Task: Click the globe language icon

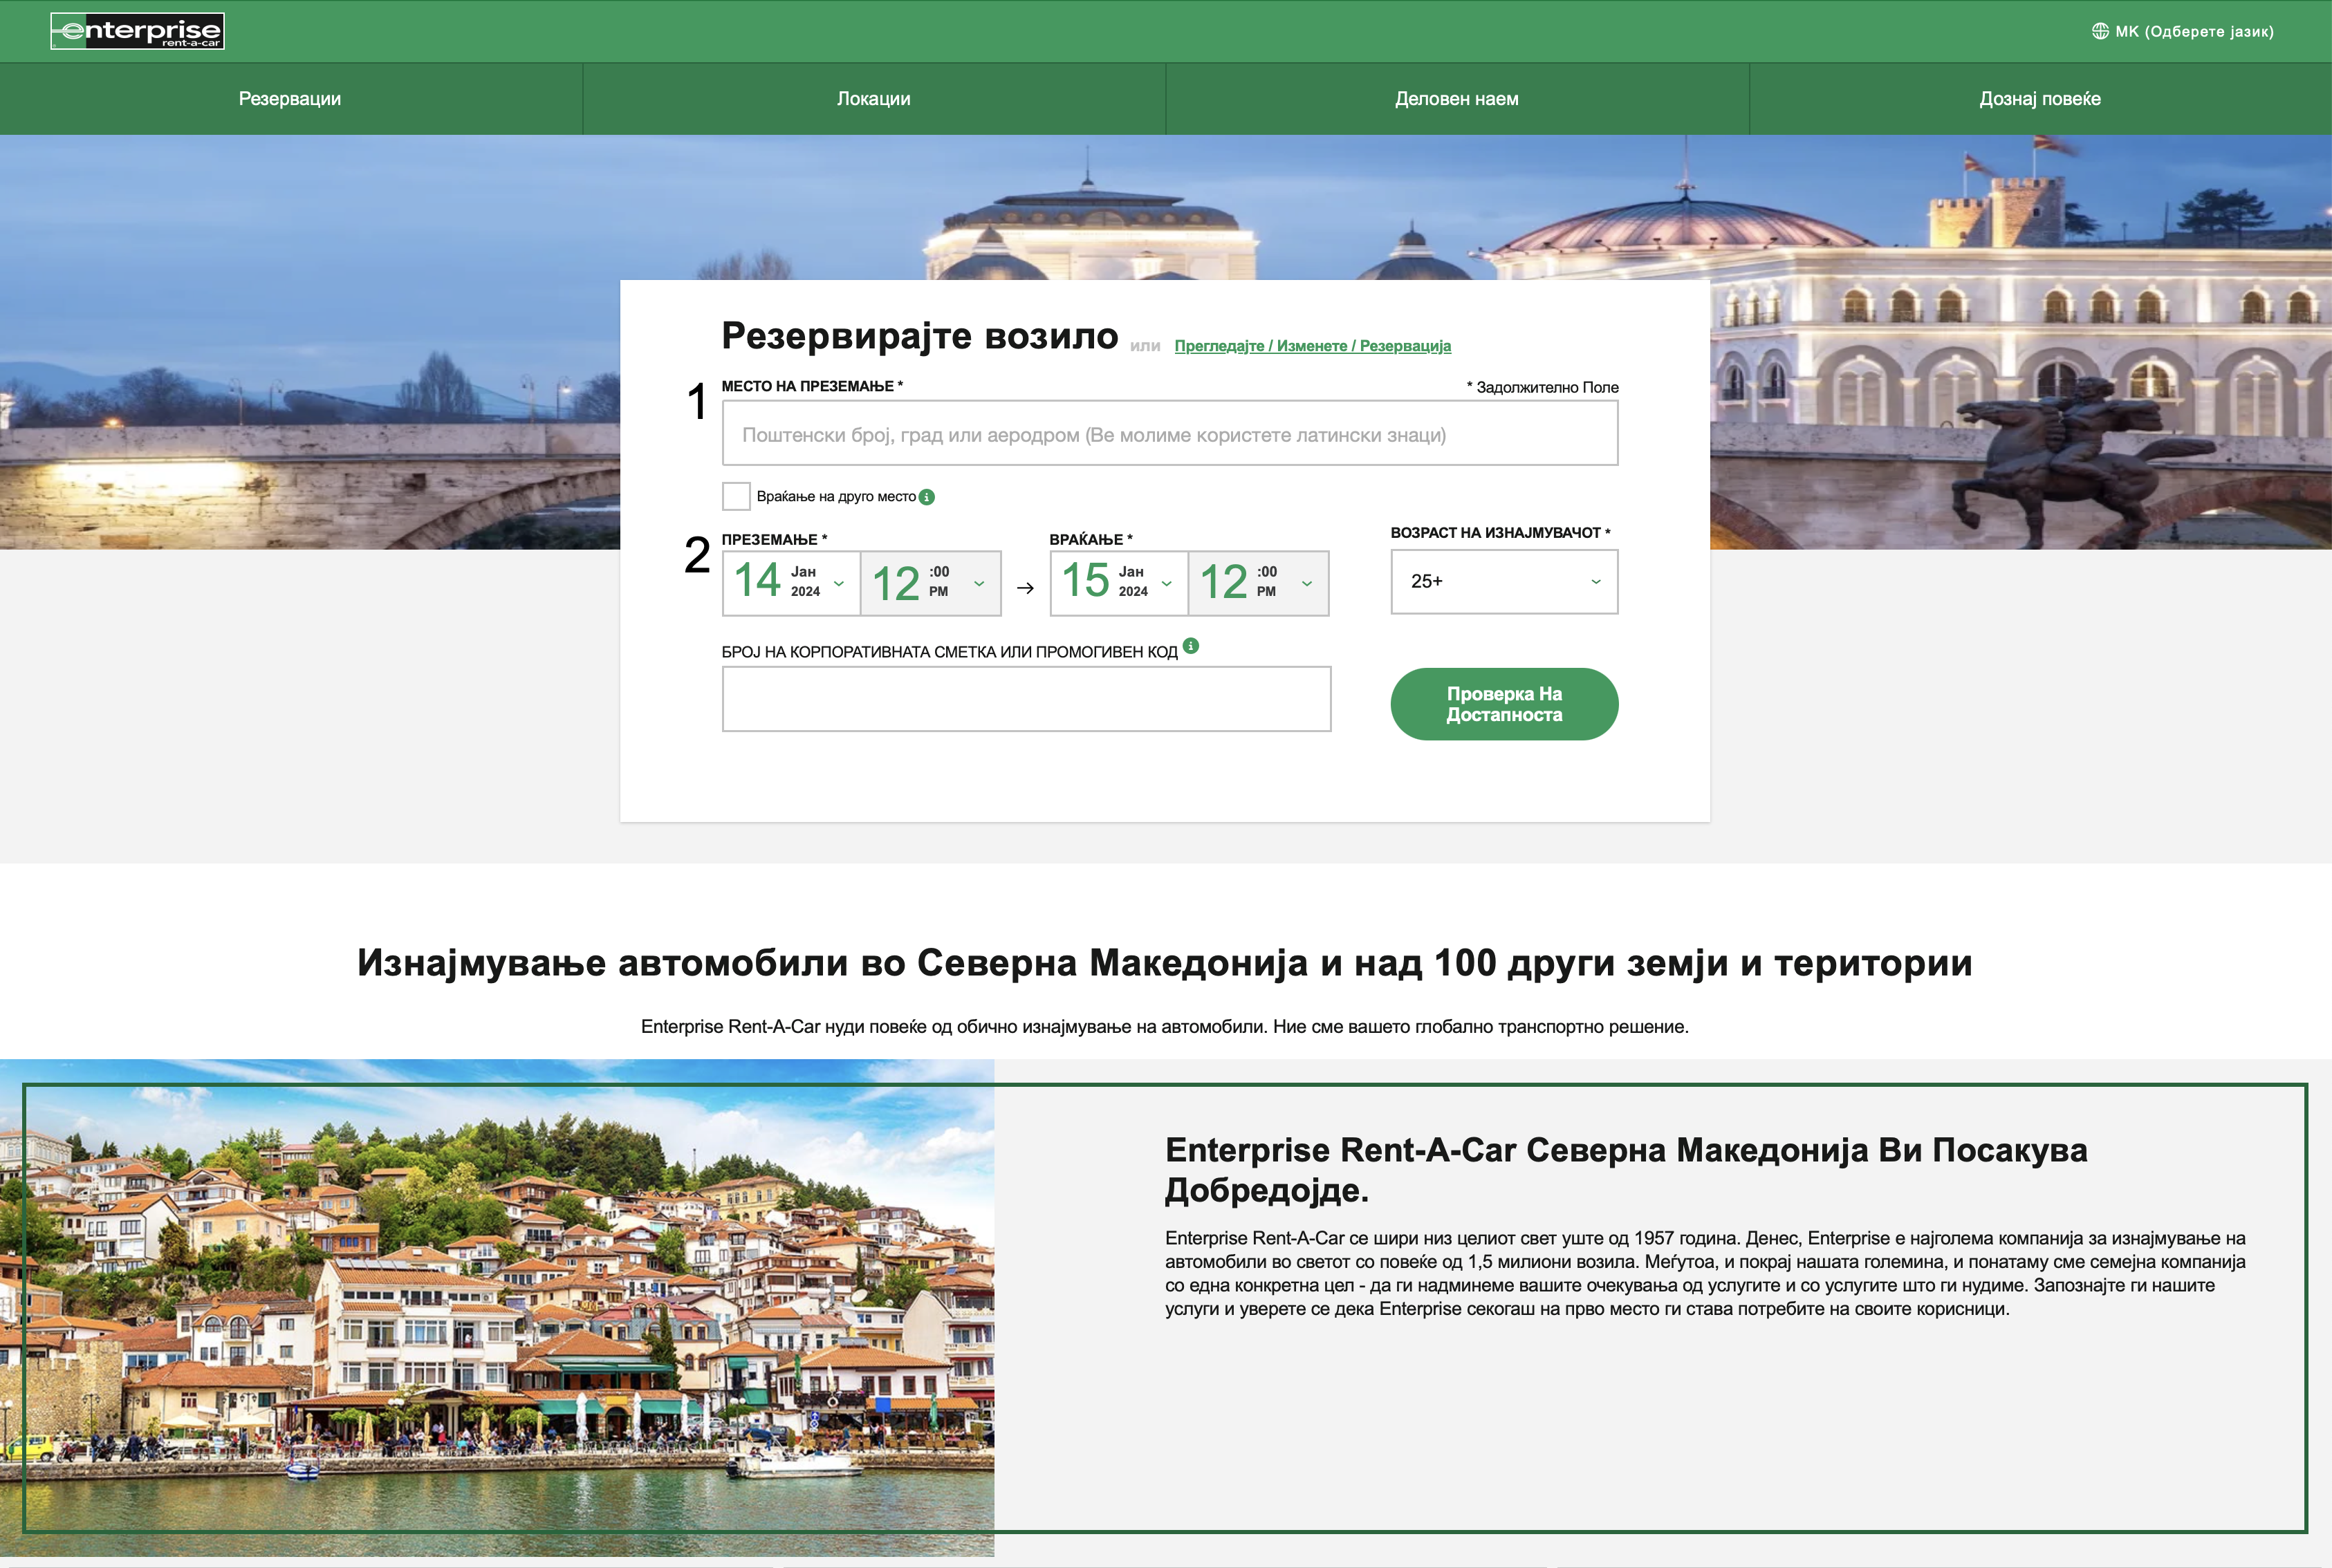Action: [2100, 31]
